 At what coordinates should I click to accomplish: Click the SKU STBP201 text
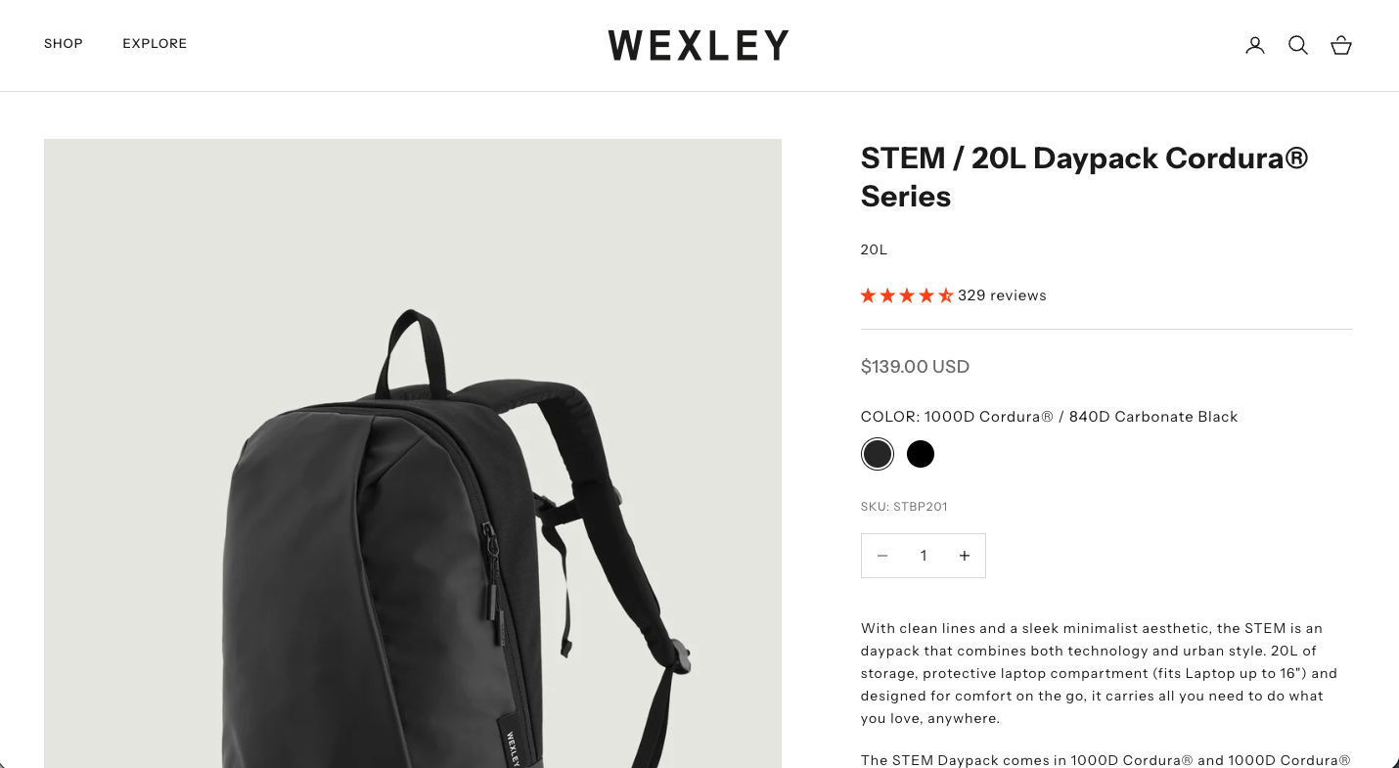pyautogui.click(x=904, y=507)
